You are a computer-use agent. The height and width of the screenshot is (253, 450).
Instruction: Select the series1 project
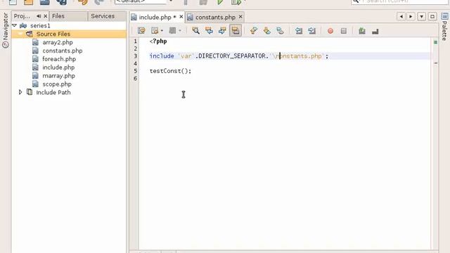[x=40, y=25]
